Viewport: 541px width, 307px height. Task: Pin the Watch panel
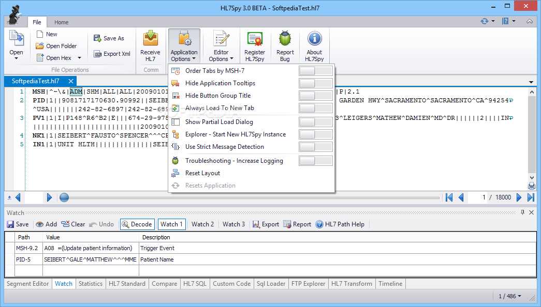[x=522, y=212]
